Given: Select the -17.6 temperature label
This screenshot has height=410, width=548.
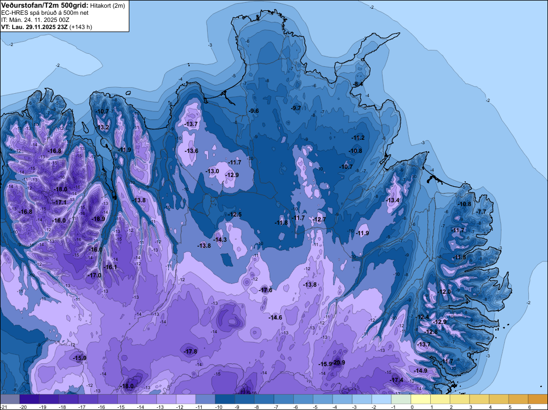Looking at the screenshot, I should pos(266,290).
